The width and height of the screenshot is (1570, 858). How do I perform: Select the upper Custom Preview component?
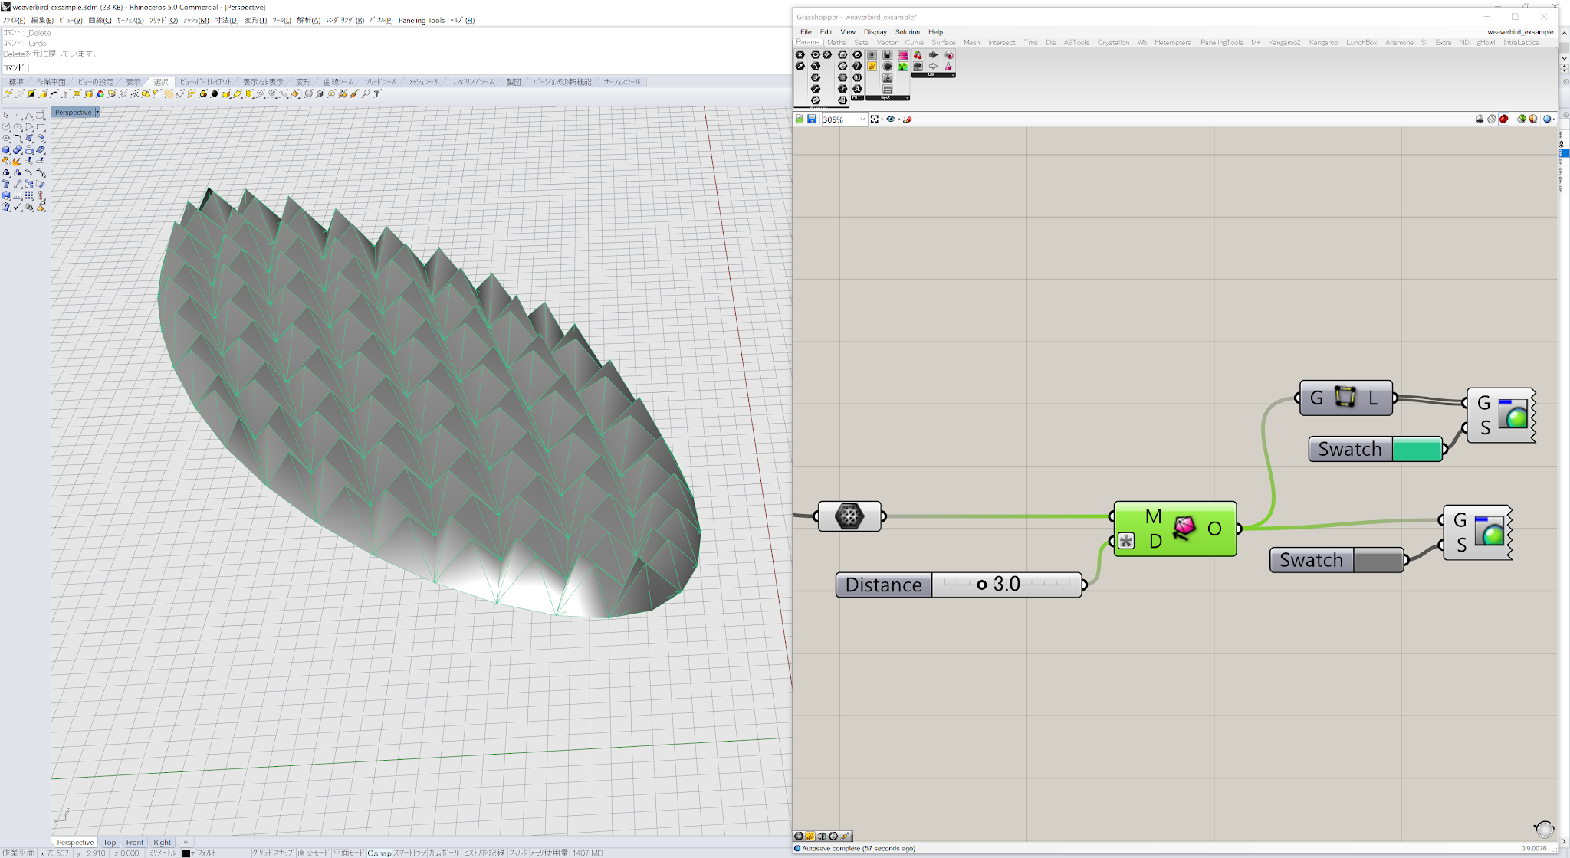[x=1500, y=416]
